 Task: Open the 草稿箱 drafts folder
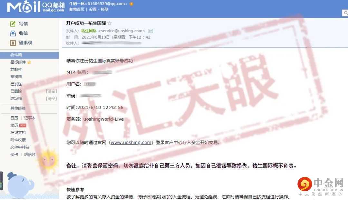[x=16, y=77]
